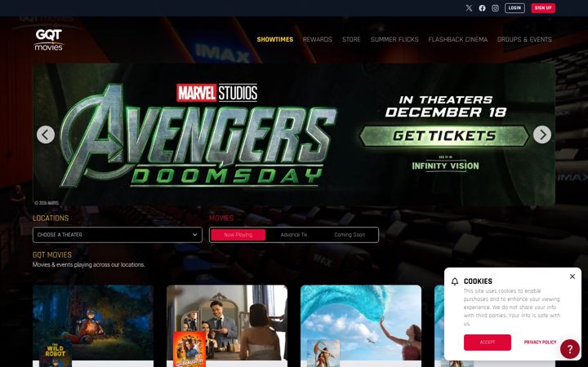
Task: Click the Infinity Vision logo on banner
Action: coord(445,164)
